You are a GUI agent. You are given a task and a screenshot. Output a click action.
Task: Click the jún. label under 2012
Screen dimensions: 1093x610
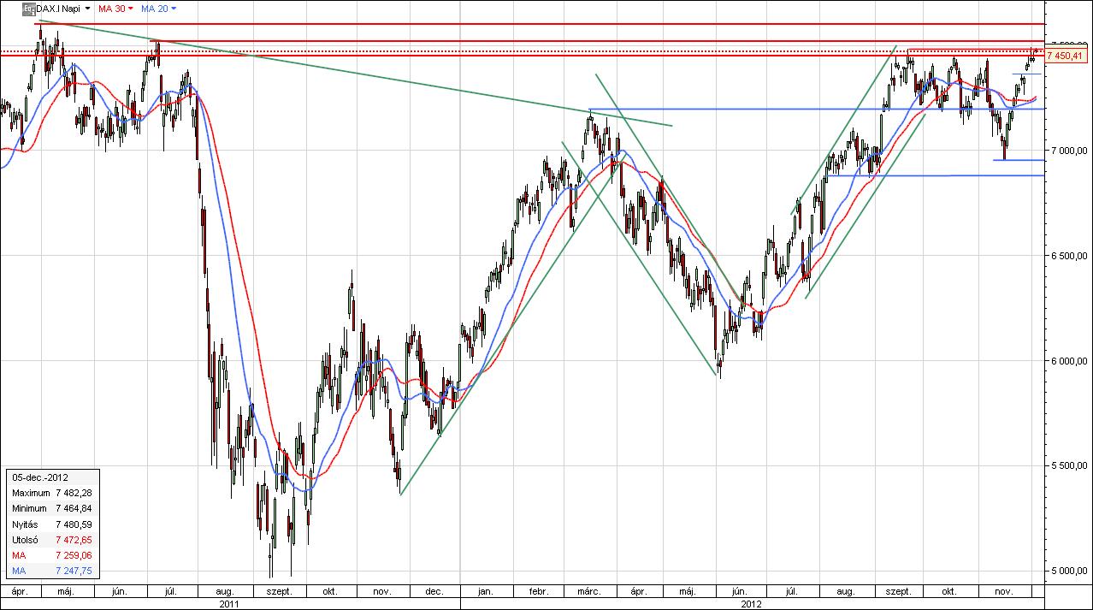coord(741,591)
